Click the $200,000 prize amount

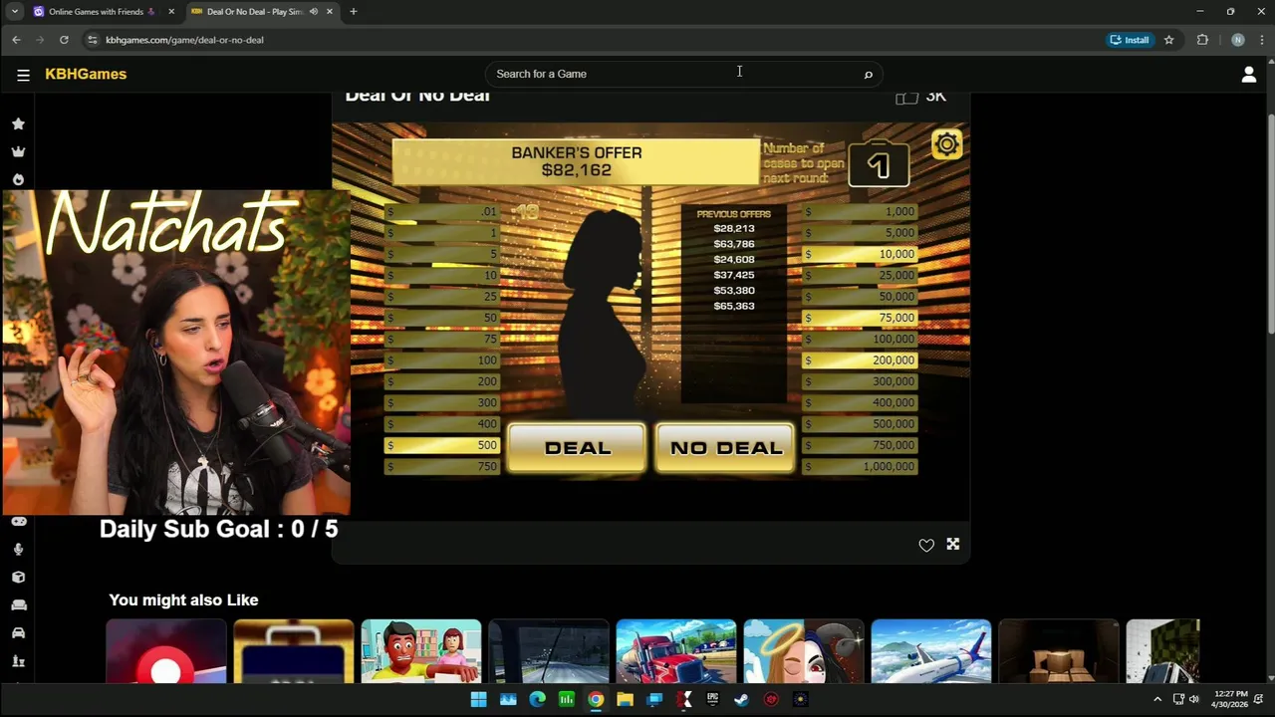(x=860, y=359)
